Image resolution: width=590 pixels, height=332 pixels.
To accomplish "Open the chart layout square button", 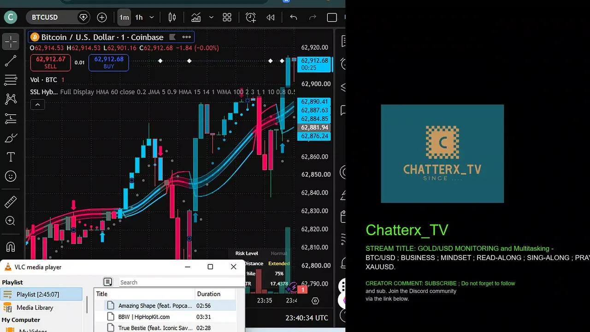I will pos(332,18).
